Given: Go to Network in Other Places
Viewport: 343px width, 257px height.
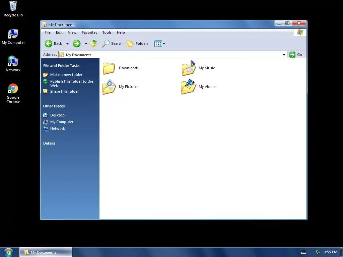Looking at the screenshot, I should point(58,129).
